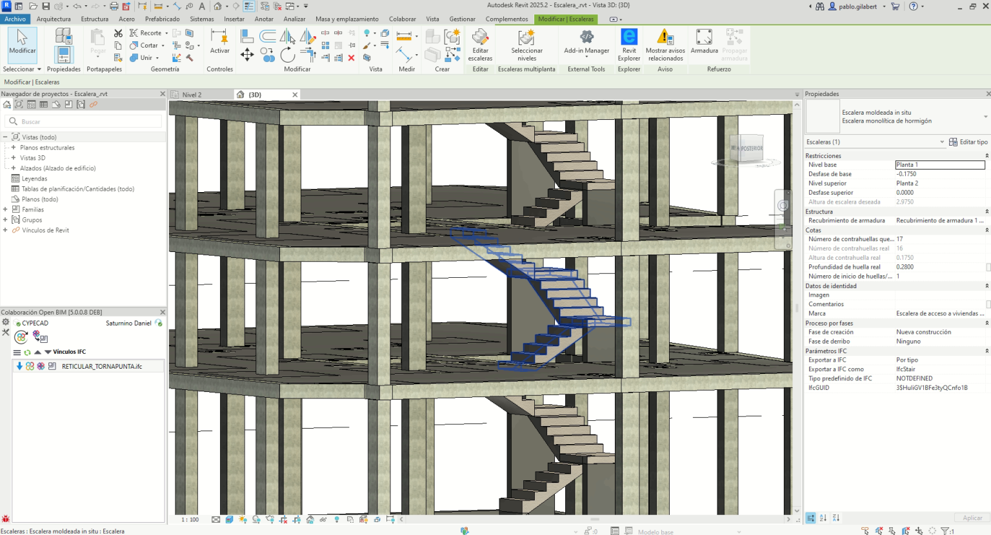
Task: Open the sun path control
Action: (x=243, y=519)
